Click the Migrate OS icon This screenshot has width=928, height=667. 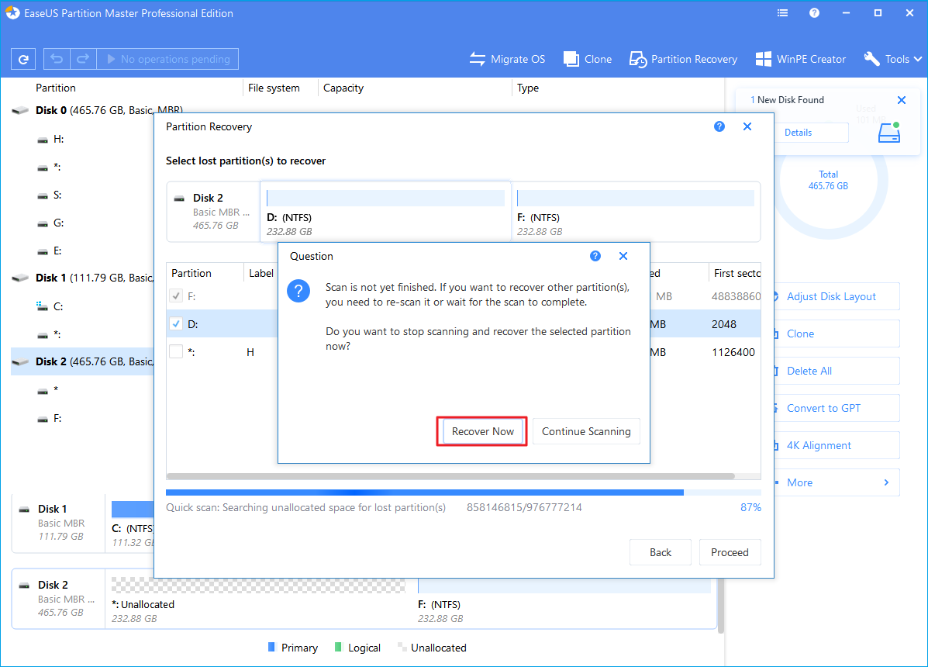point(478,59)
